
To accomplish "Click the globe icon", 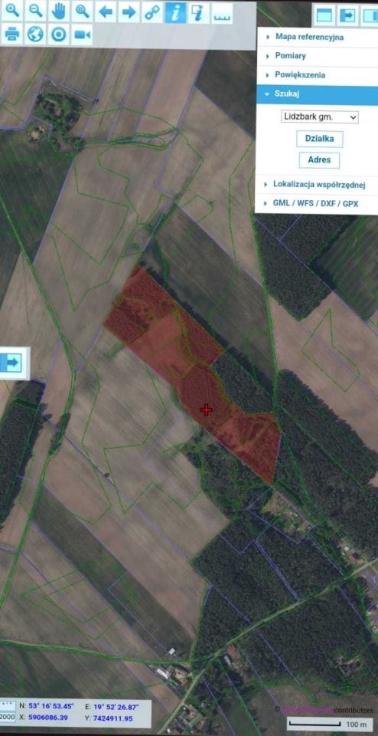I will point(36,34).
